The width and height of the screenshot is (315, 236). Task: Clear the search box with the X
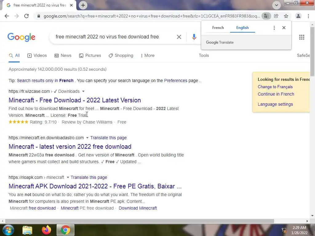tap(179, 37)
